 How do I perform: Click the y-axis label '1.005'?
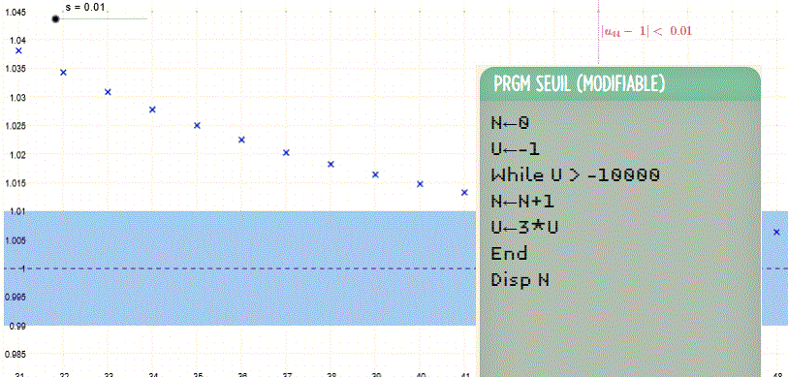click(15, 240)
